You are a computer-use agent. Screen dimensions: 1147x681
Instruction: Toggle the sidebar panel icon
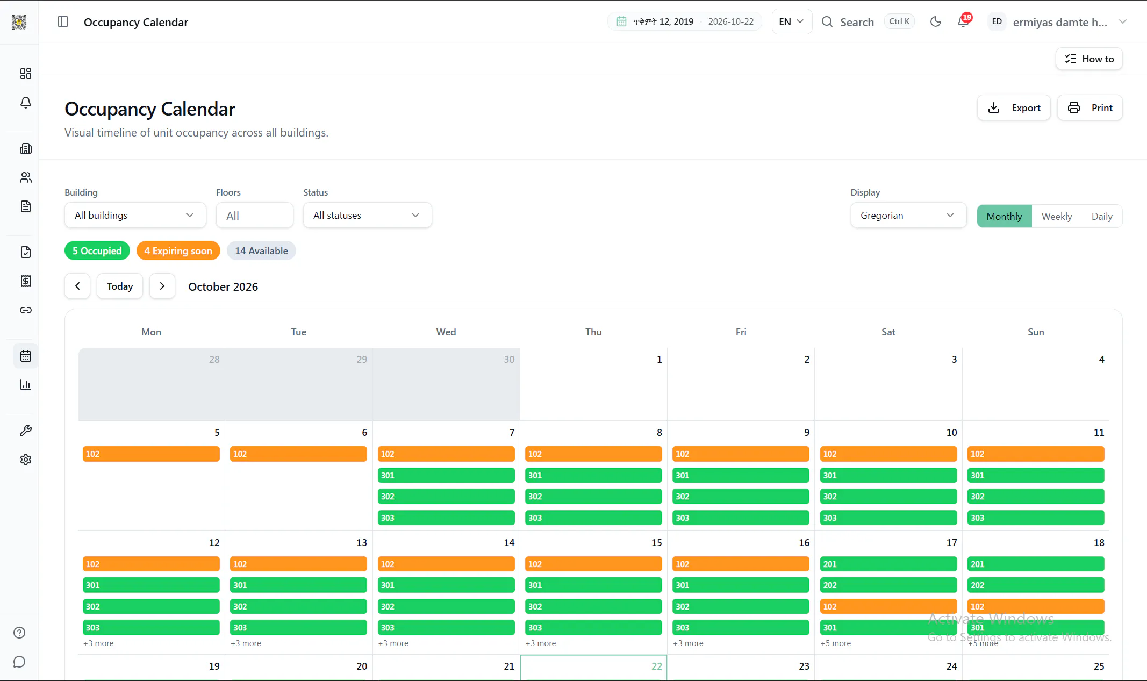(63, 22)
